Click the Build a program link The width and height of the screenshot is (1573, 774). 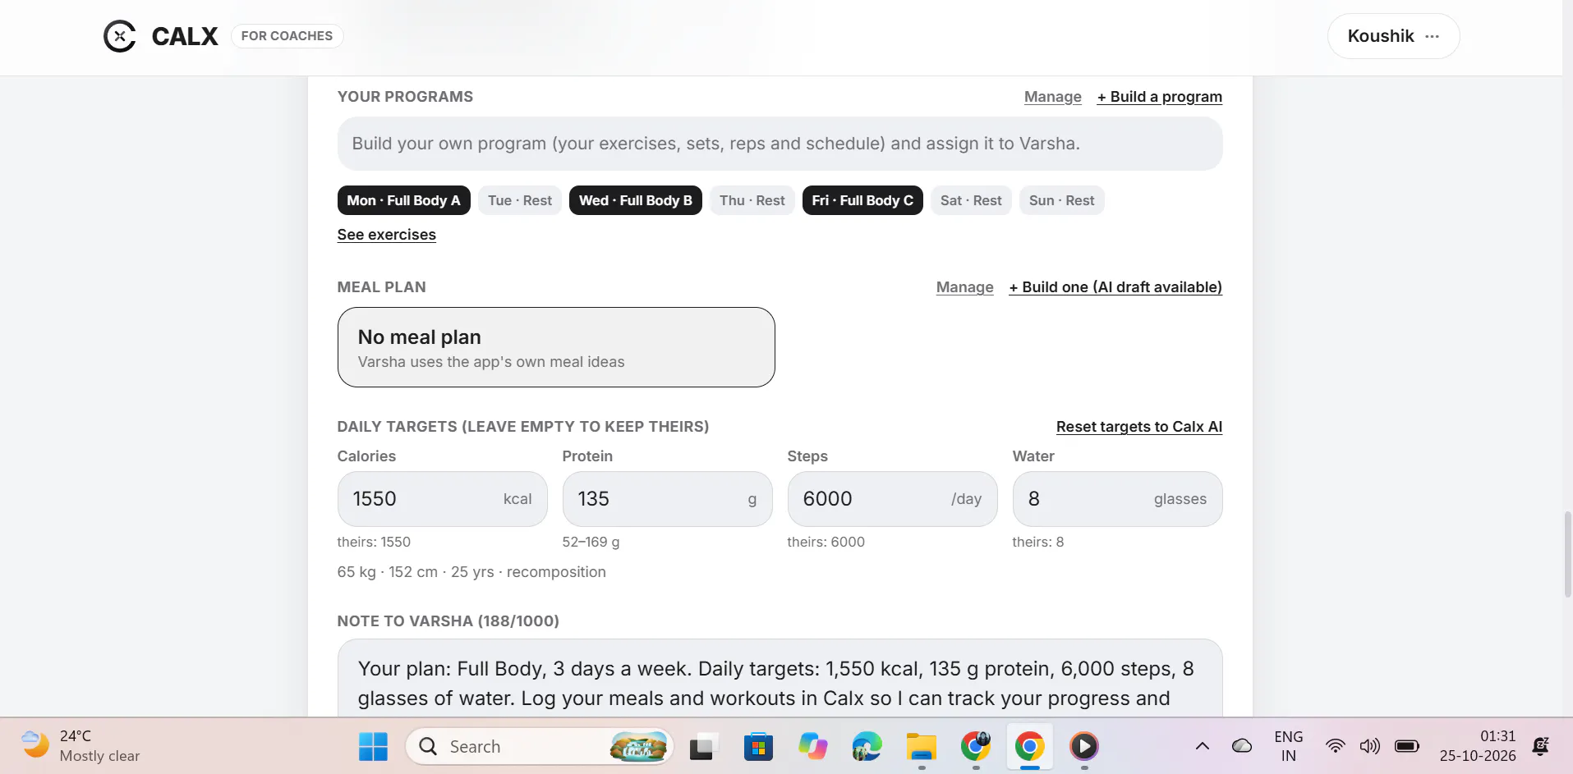coord(1159,97)
